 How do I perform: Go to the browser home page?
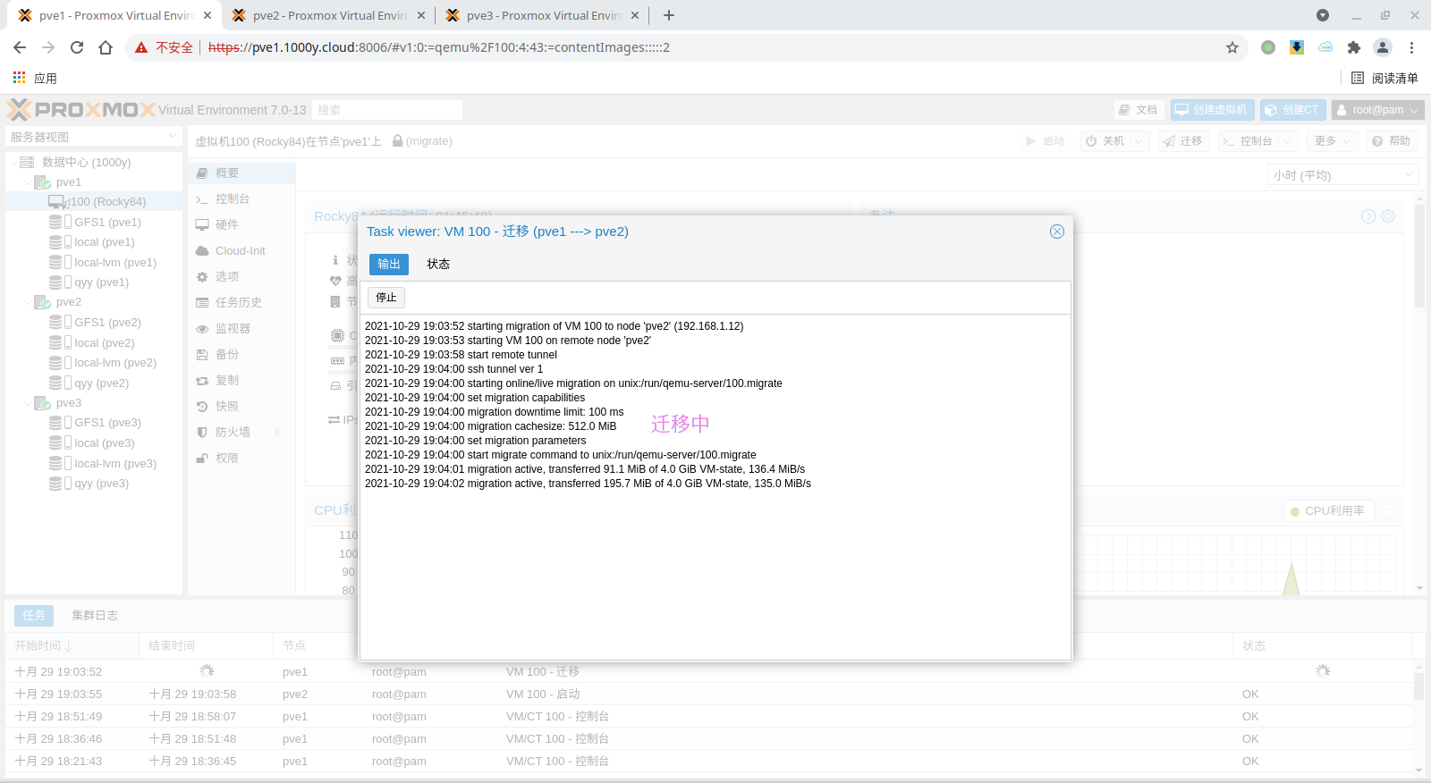pos(106,47)
